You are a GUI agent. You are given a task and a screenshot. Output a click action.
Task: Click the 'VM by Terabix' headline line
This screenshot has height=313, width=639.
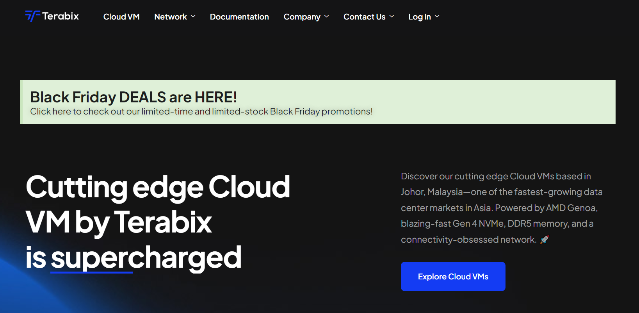(x=119, y=223)
